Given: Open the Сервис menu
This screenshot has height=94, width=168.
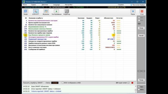Looking at the screenshot, I should tap(34, 5).
